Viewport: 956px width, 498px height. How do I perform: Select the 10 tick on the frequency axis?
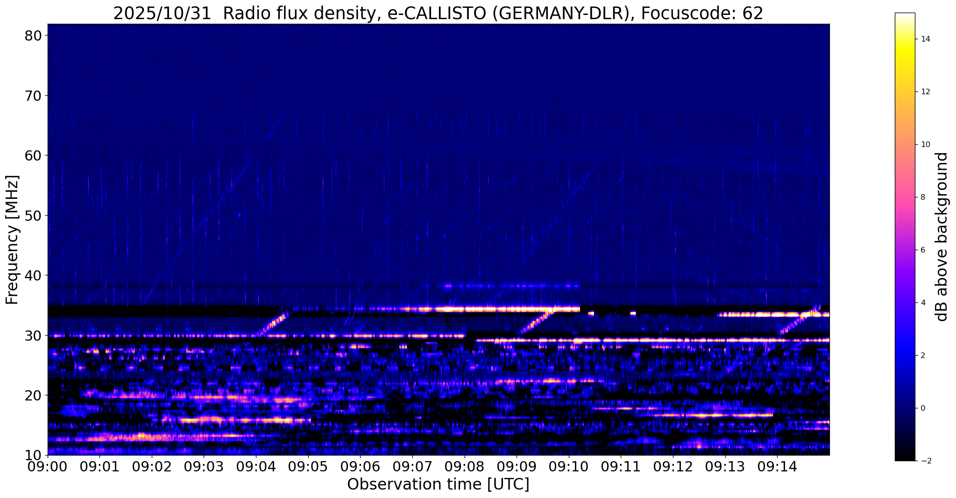pyautogui.click(x=34, y=455)
